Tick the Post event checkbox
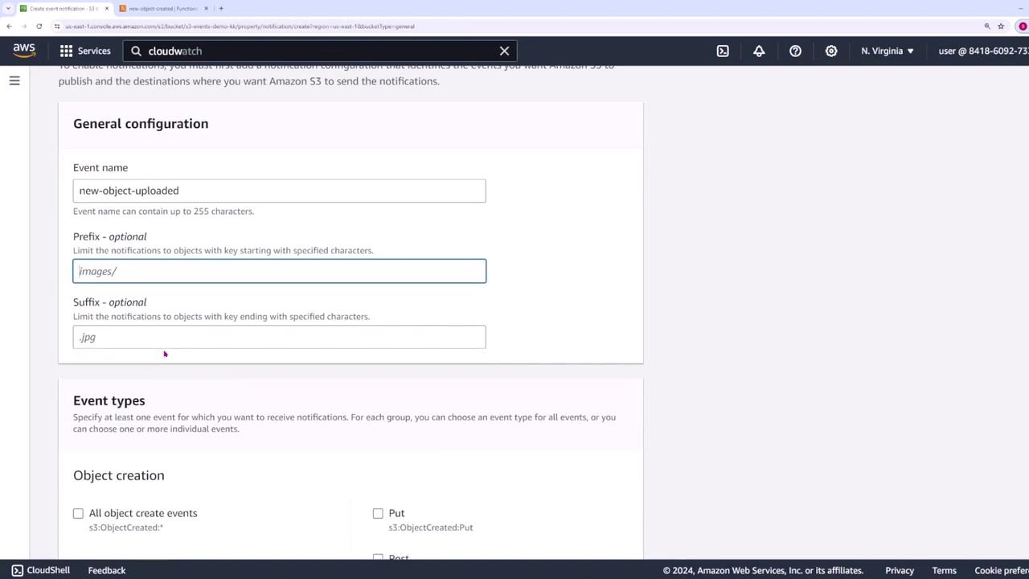This screenshot has height=579, width=1029. [x=378, y=557]
